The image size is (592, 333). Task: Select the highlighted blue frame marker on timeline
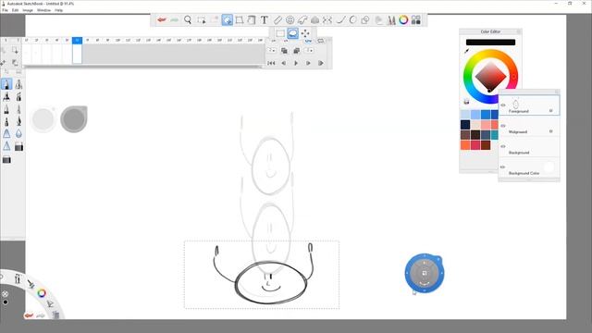[x=77, y=41]
